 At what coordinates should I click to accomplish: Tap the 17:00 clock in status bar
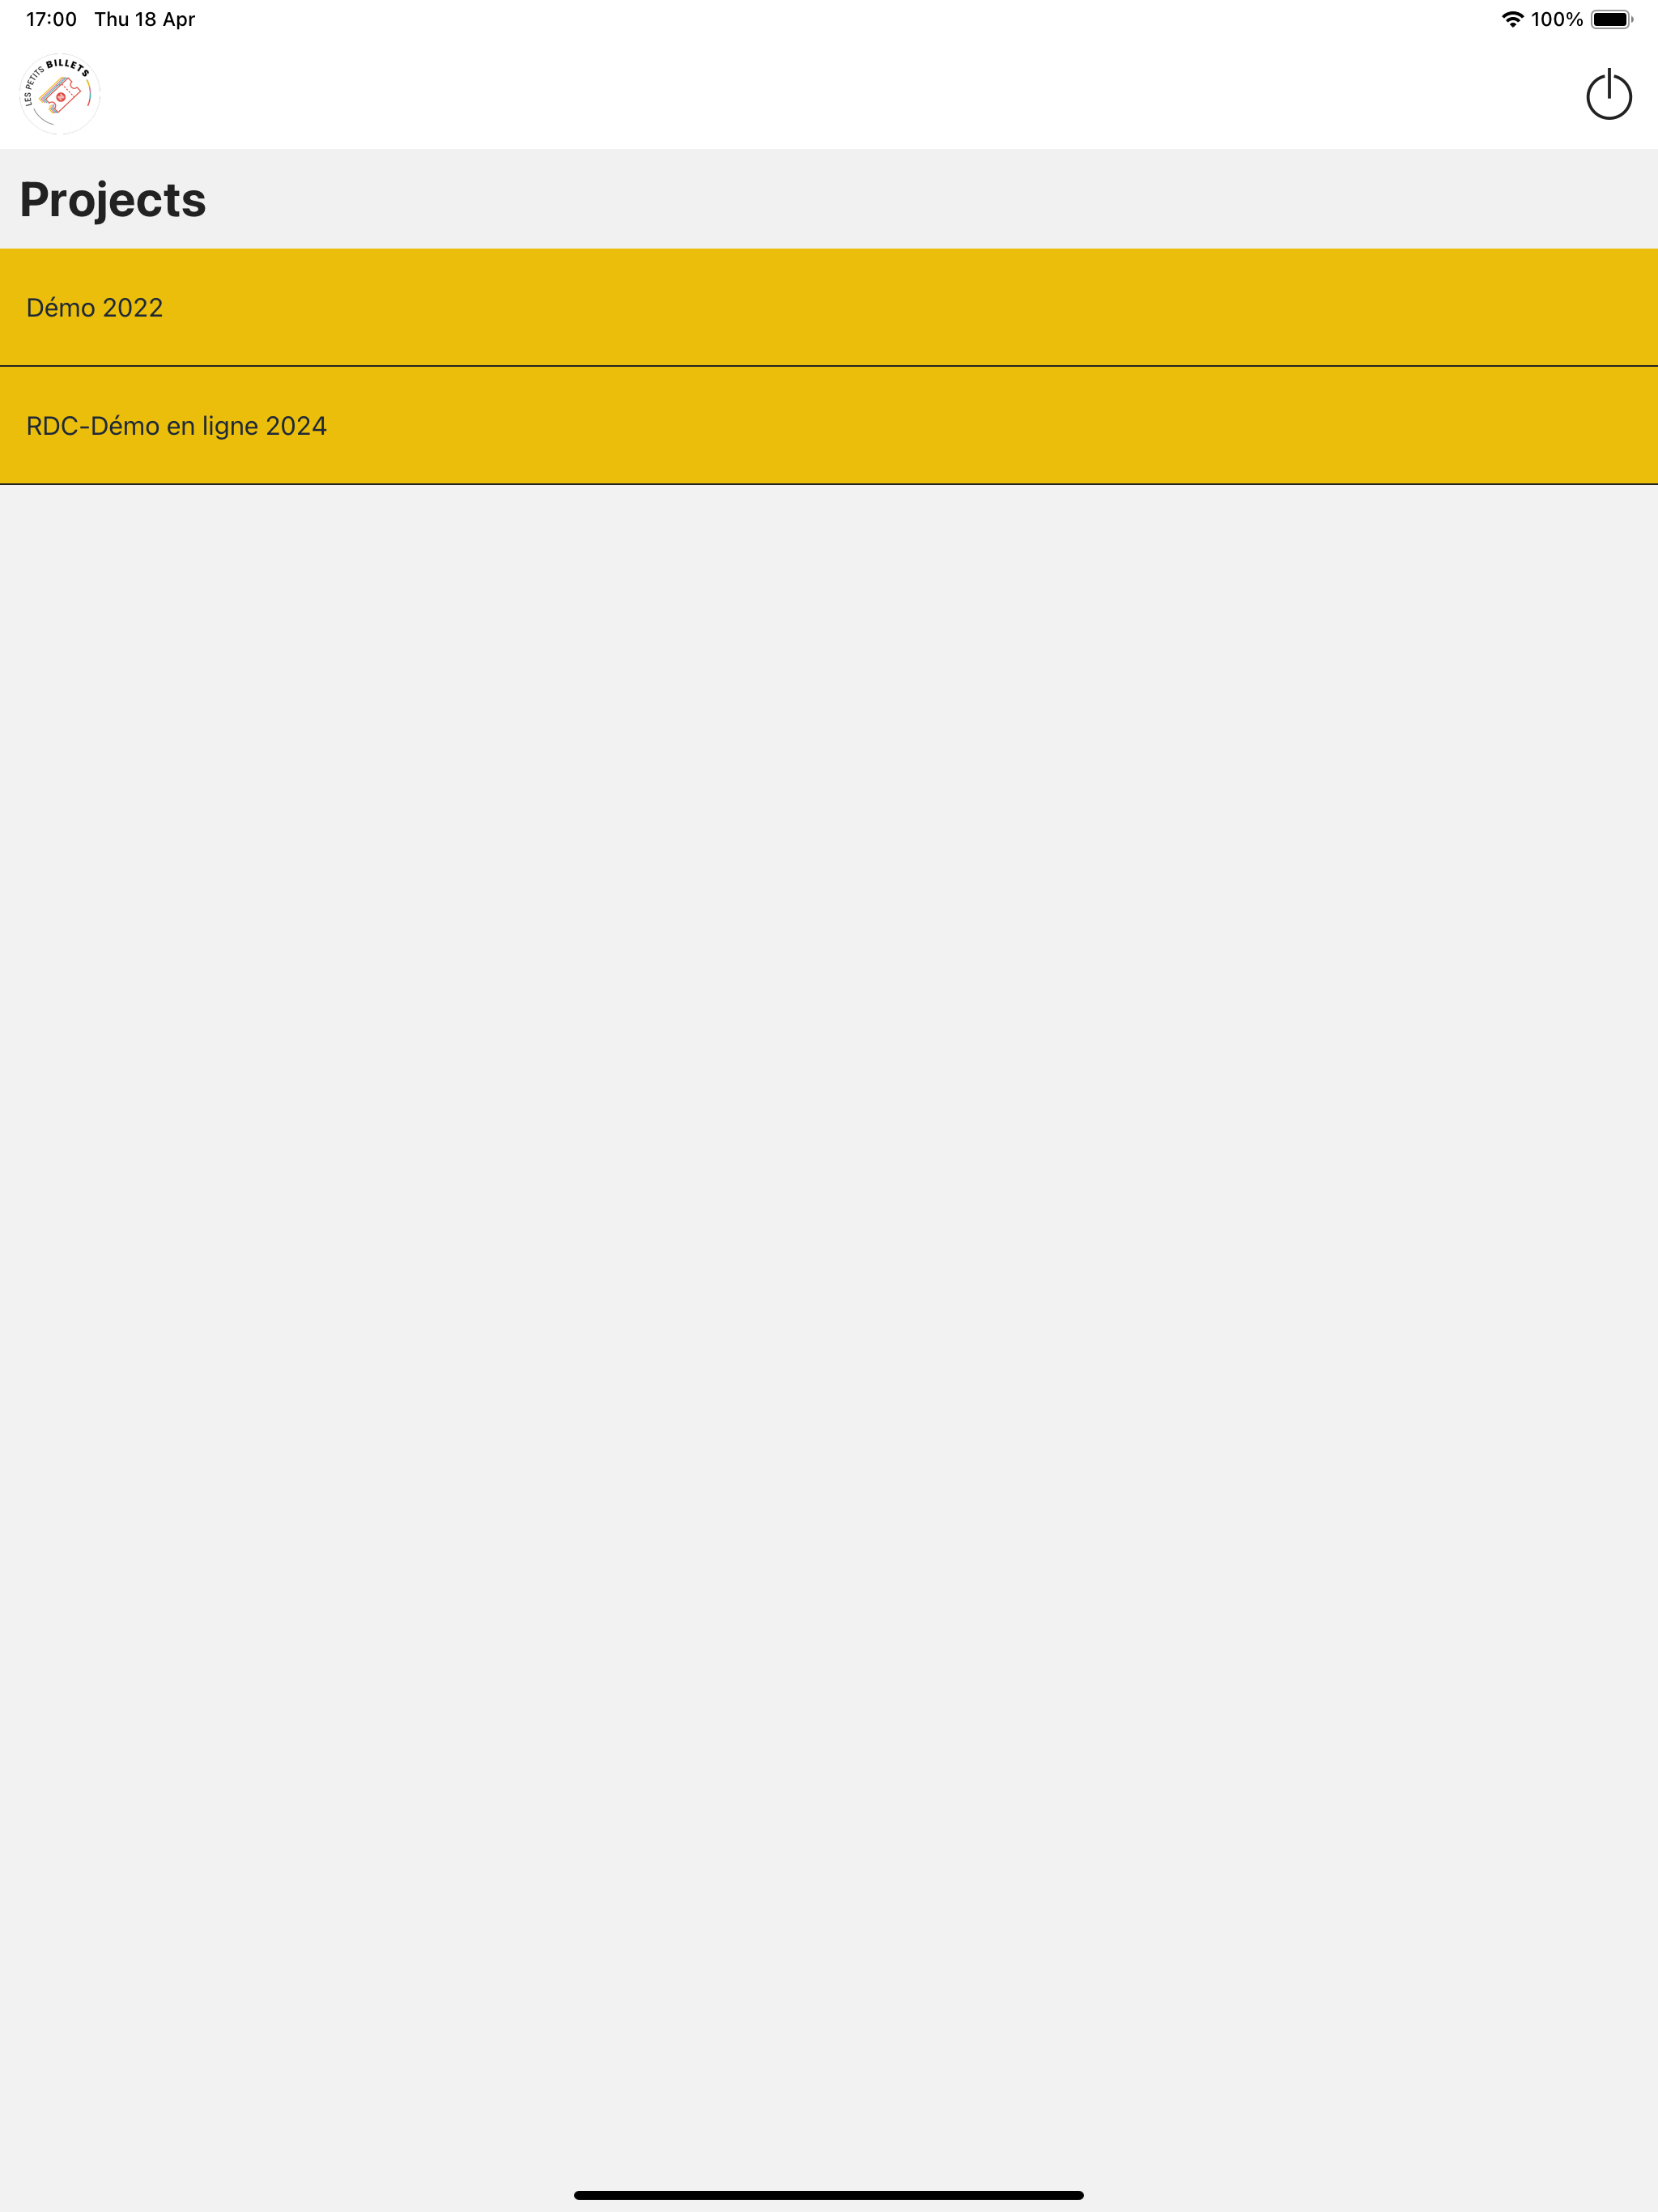coord(51,19)
